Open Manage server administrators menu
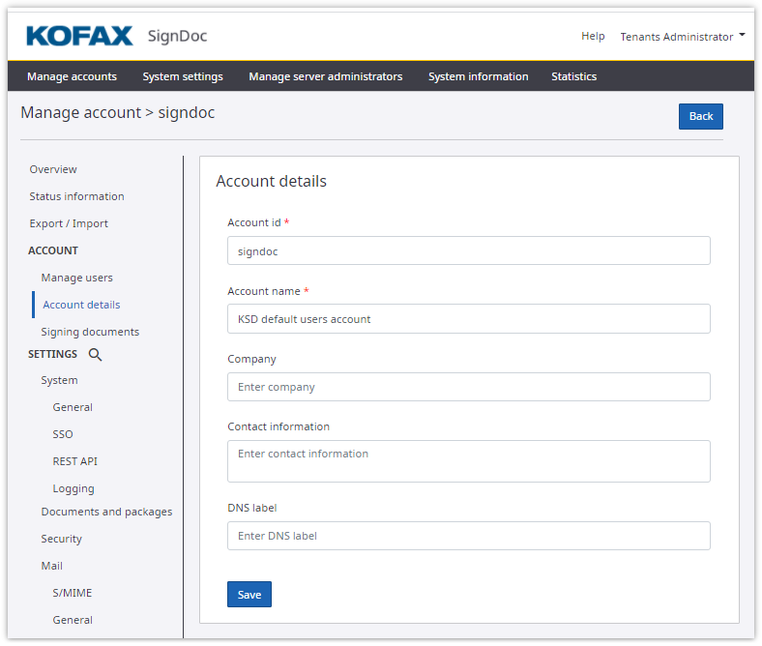Viewport: 762px width, 646px height. pos(325,76)
